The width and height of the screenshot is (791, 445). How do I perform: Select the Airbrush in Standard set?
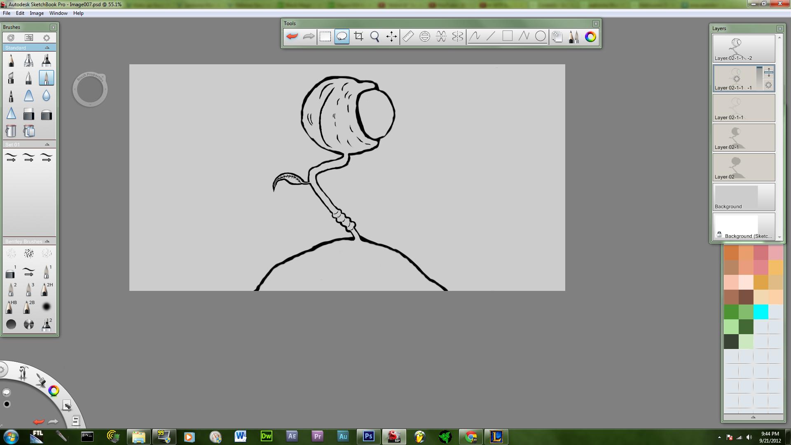[28, 61]
